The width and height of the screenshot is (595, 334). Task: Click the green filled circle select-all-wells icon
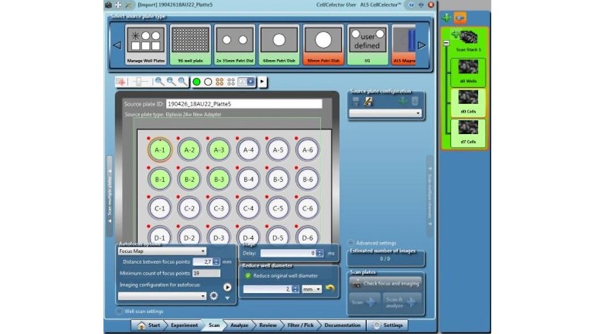point(197,82)
